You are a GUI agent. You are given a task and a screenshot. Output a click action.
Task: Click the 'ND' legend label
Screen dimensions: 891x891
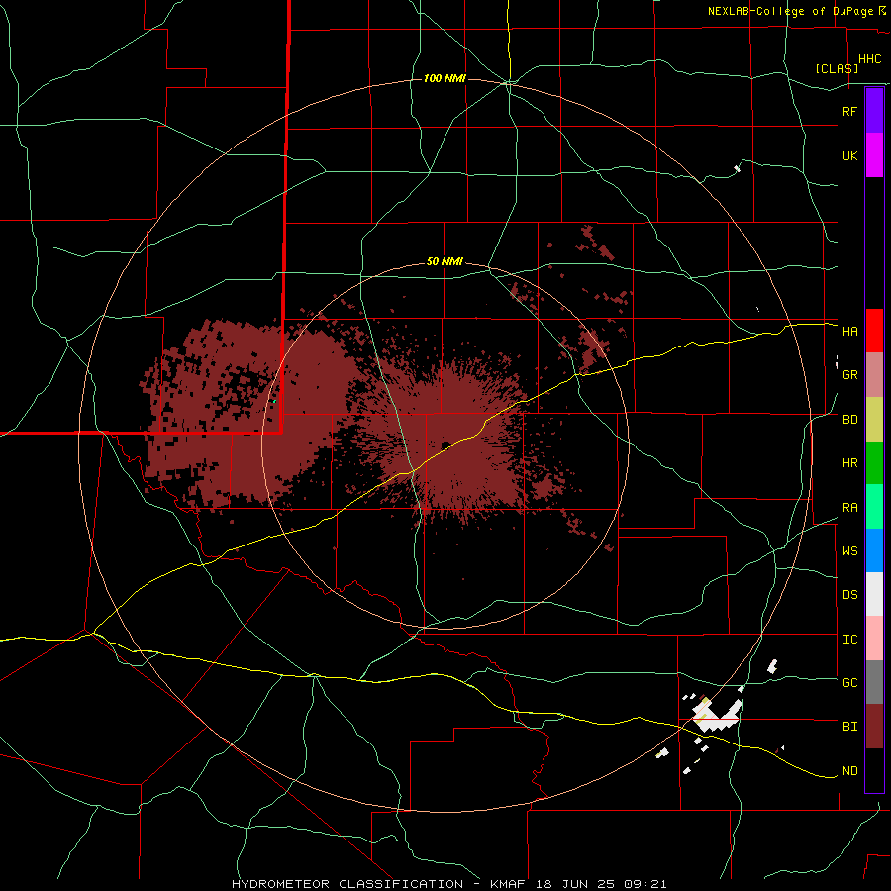pyautogui.click(x=849, y=771)
